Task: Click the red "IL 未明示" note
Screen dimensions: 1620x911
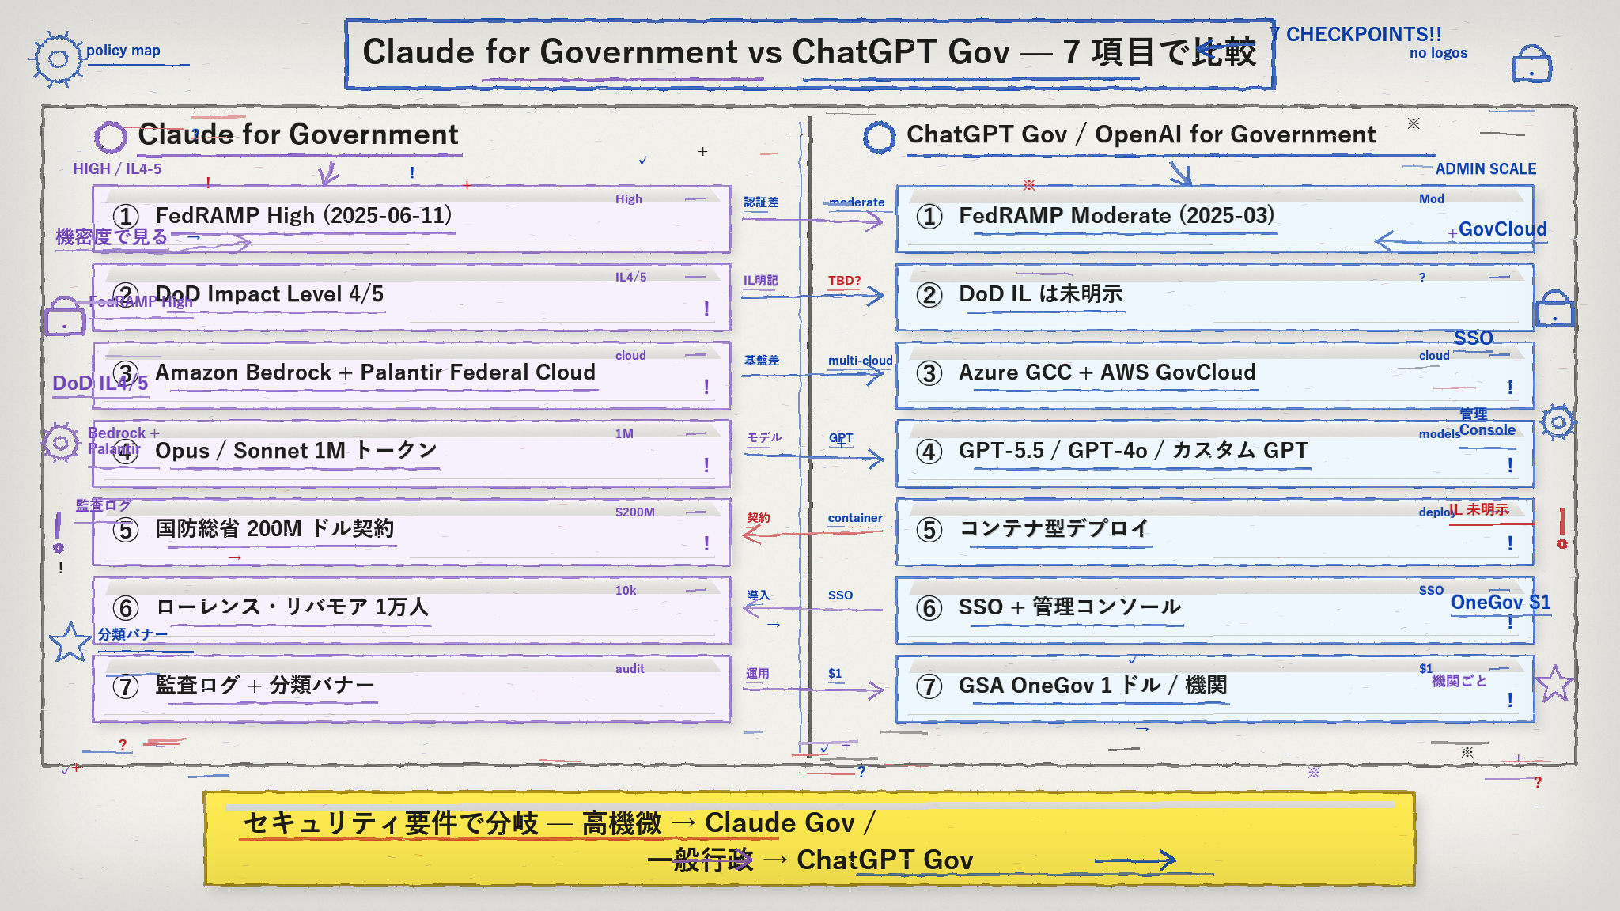Action: (x=1479, y=509)
